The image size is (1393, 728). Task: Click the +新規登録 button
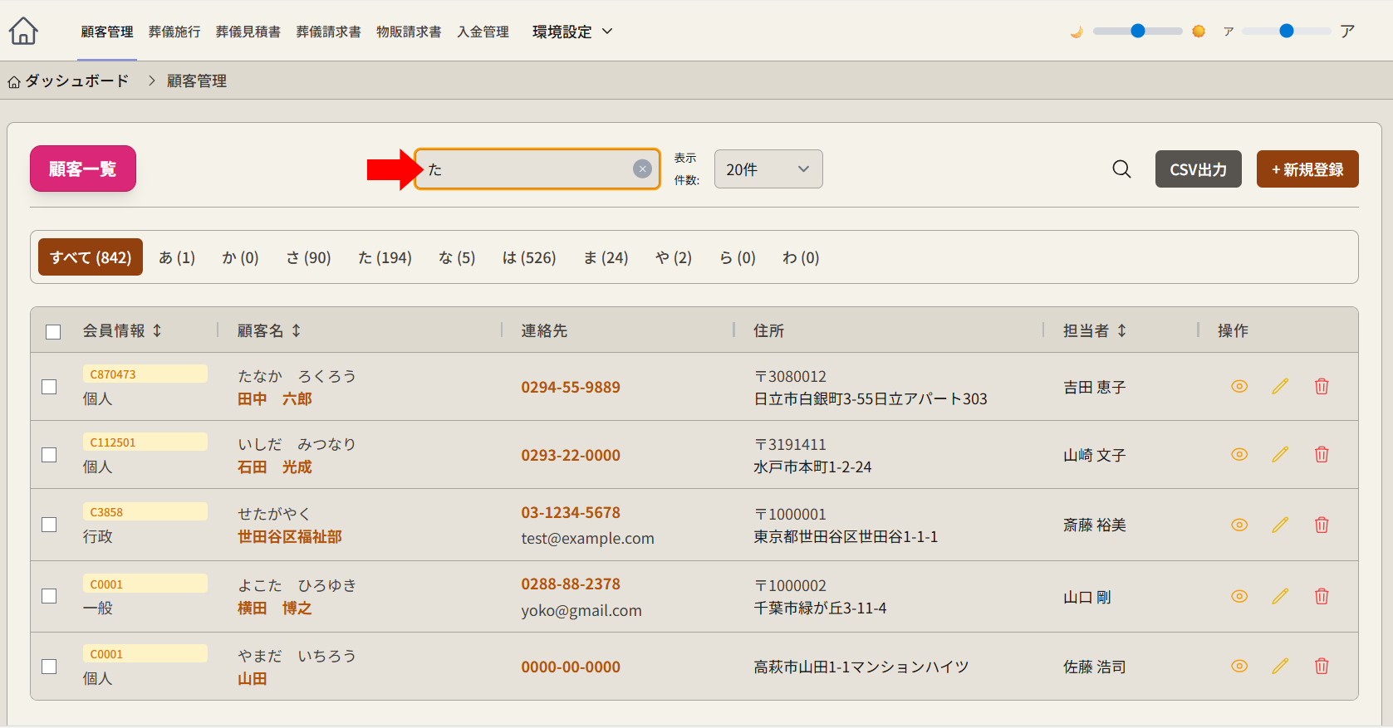click(x=1307, y=169)
